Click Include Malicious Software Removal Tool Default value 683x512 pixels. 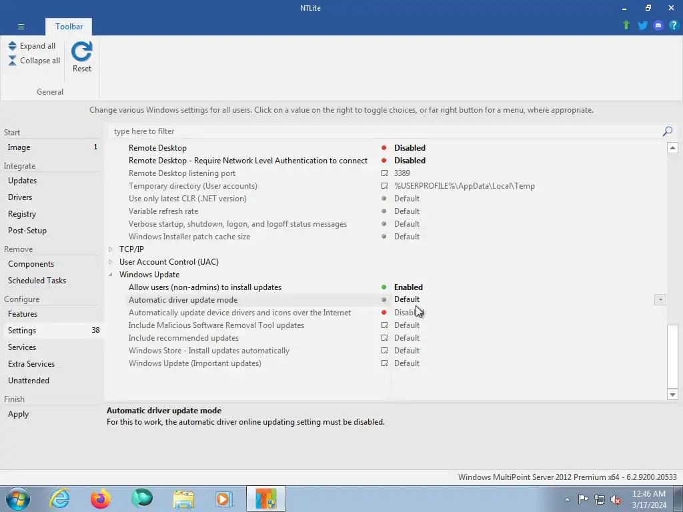tap(407, 325)
